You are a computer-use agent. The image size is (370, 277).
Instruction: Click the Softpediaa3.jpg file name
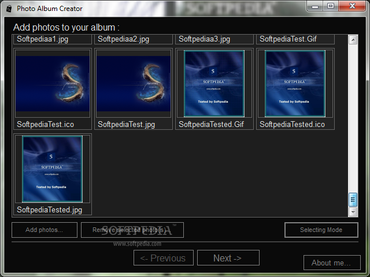pyautogui.click(x=204, y=39)
